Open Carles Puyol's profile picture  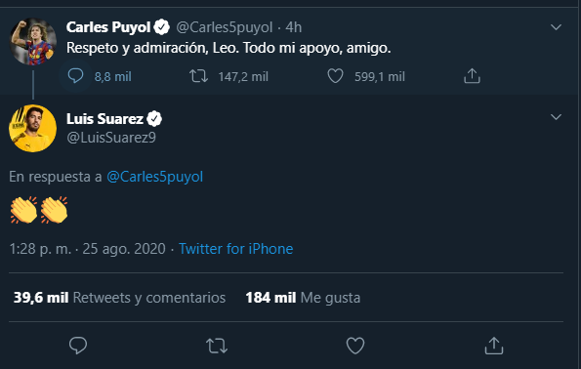coord(33,42)
